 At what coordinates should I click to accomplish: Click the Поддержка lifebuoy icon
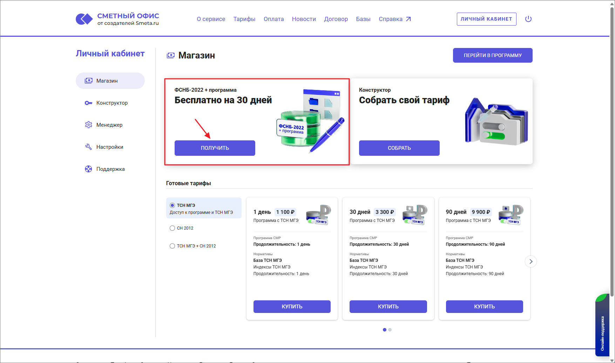click(88, 169)
